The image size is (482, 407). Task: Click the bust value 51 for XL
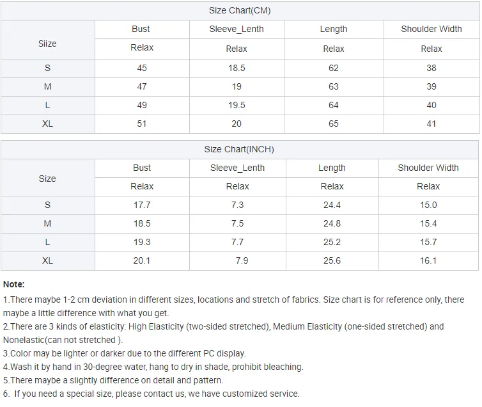tap(142, 124)
